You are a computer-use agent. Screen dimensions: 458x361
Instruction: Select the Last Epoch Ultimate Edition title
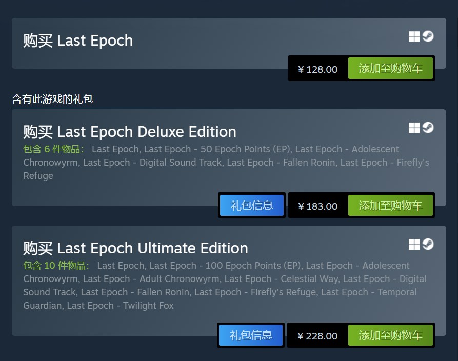coord(135,248)
